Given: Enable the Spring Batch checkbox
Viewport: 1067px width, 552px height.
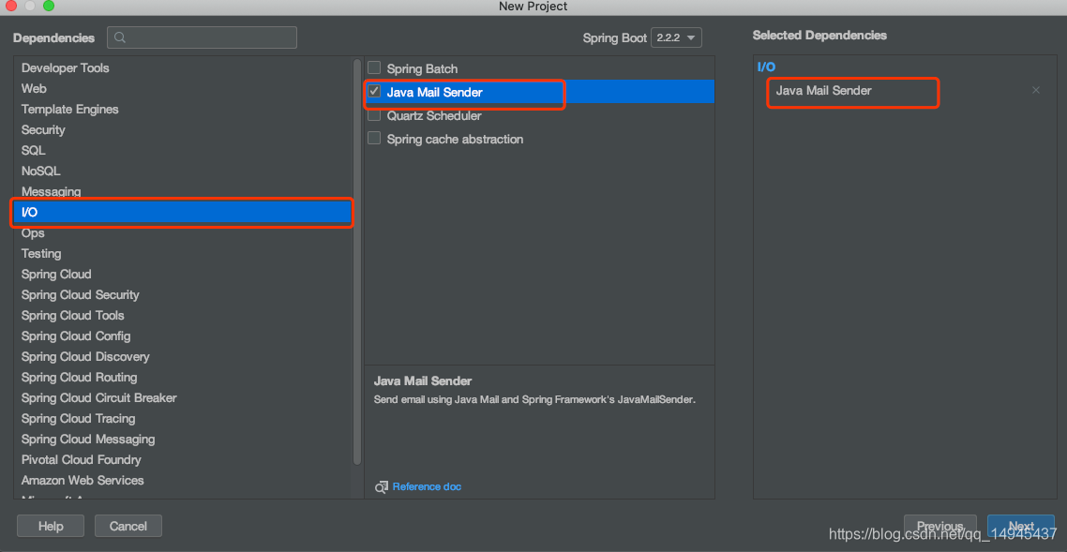Looking at the screenshot, I should pyautogui.click(x=374, y=68).
